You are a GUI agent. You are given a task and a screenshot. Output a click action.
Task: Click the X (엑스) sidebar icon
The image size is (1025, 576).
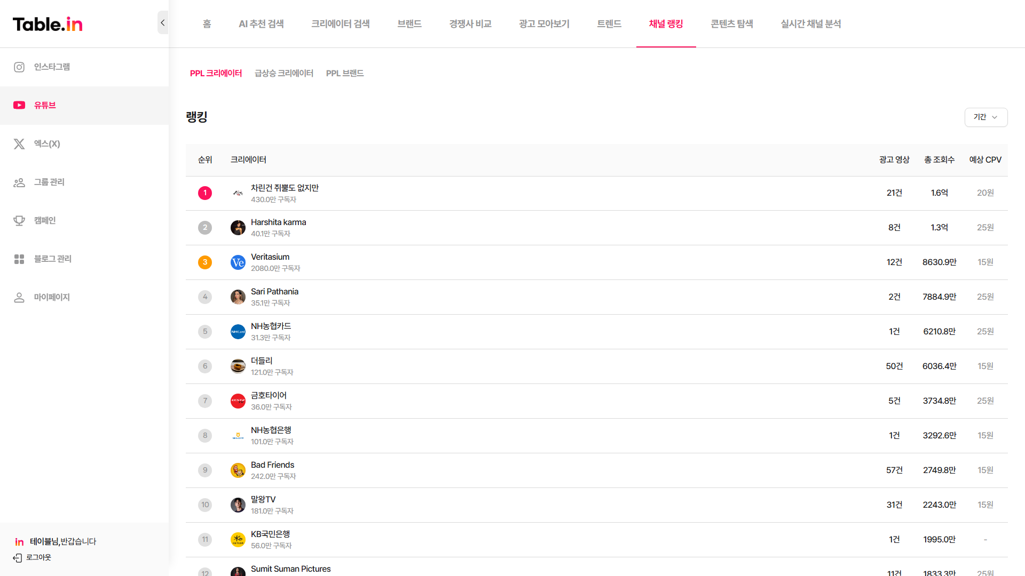click(x=19, y=144)
